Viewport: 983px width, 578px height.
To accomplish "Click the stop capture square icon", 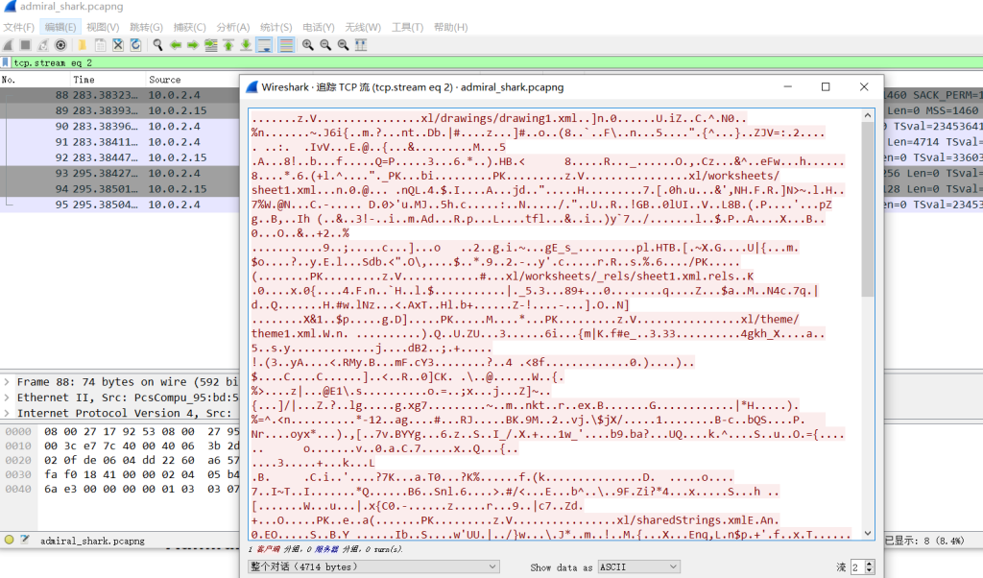I will point(26,45).
